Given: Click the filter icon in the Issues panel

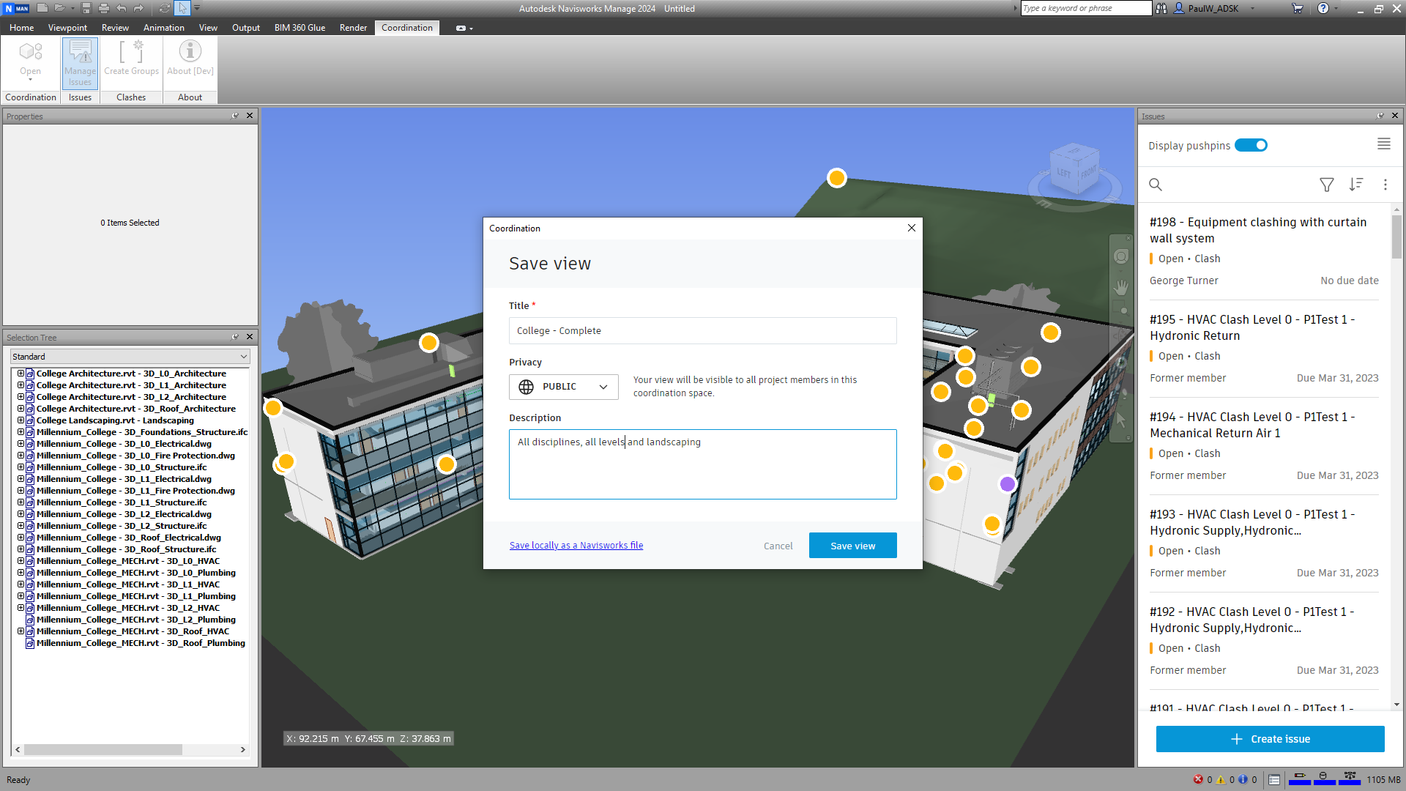Looking at the screenshot, I should [1326, 185].
